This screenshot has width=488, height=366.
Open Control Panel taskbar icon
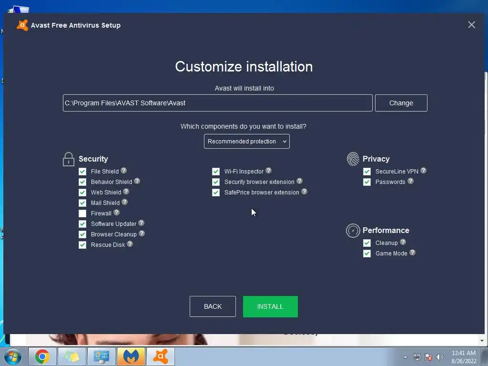tap(102, 356)
